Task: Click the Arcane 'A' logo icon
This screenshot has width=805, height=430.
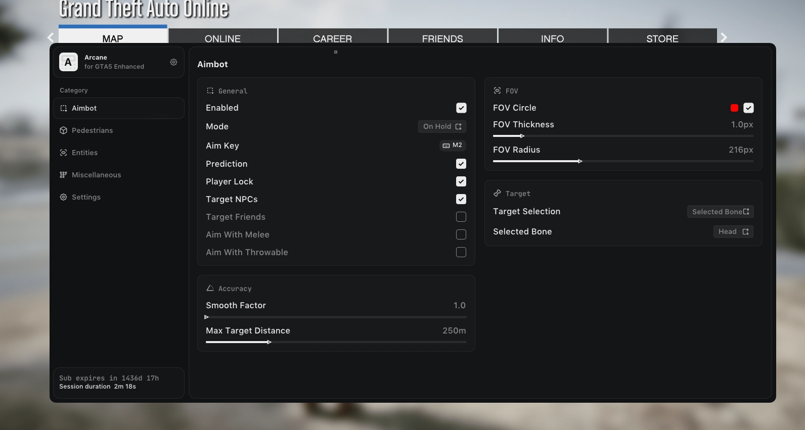Action: click(x=68, y=62)
